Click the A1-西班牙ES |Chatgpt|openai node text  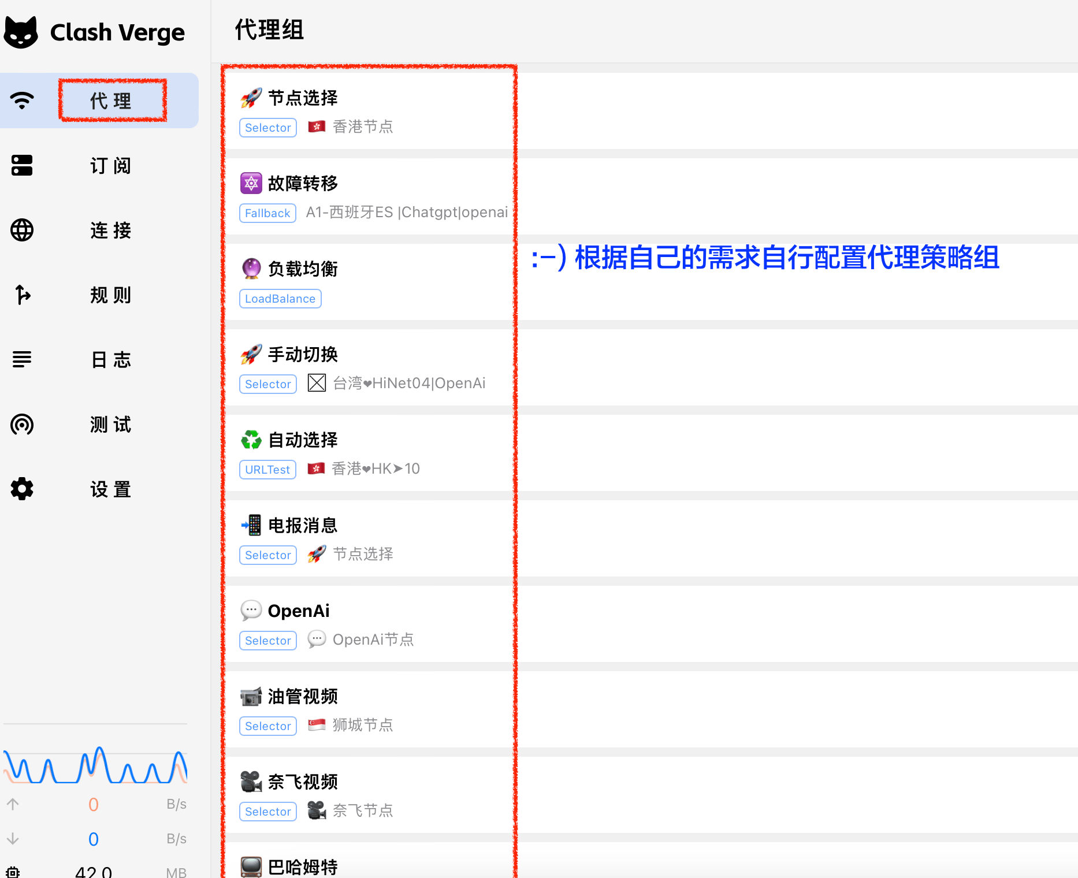pyautogui.click(x=407, y=212)
